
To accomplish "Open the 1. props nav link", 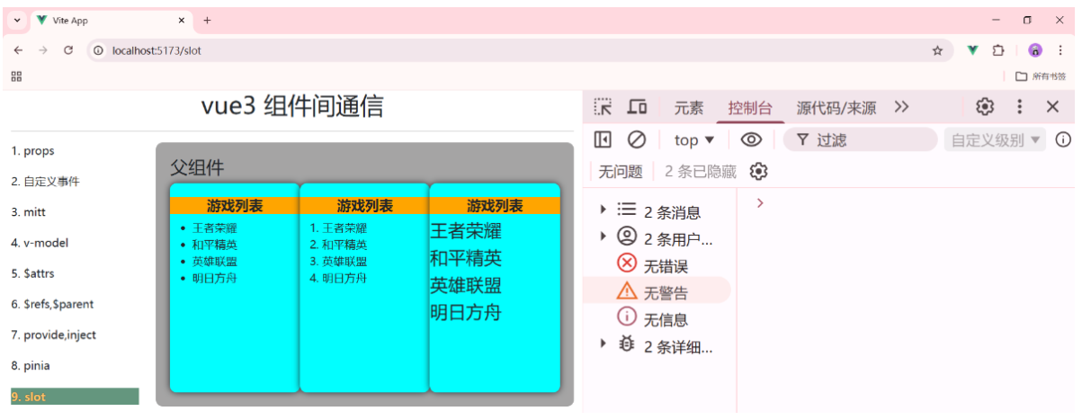I will pyautogui.click(x=33, y=151).
